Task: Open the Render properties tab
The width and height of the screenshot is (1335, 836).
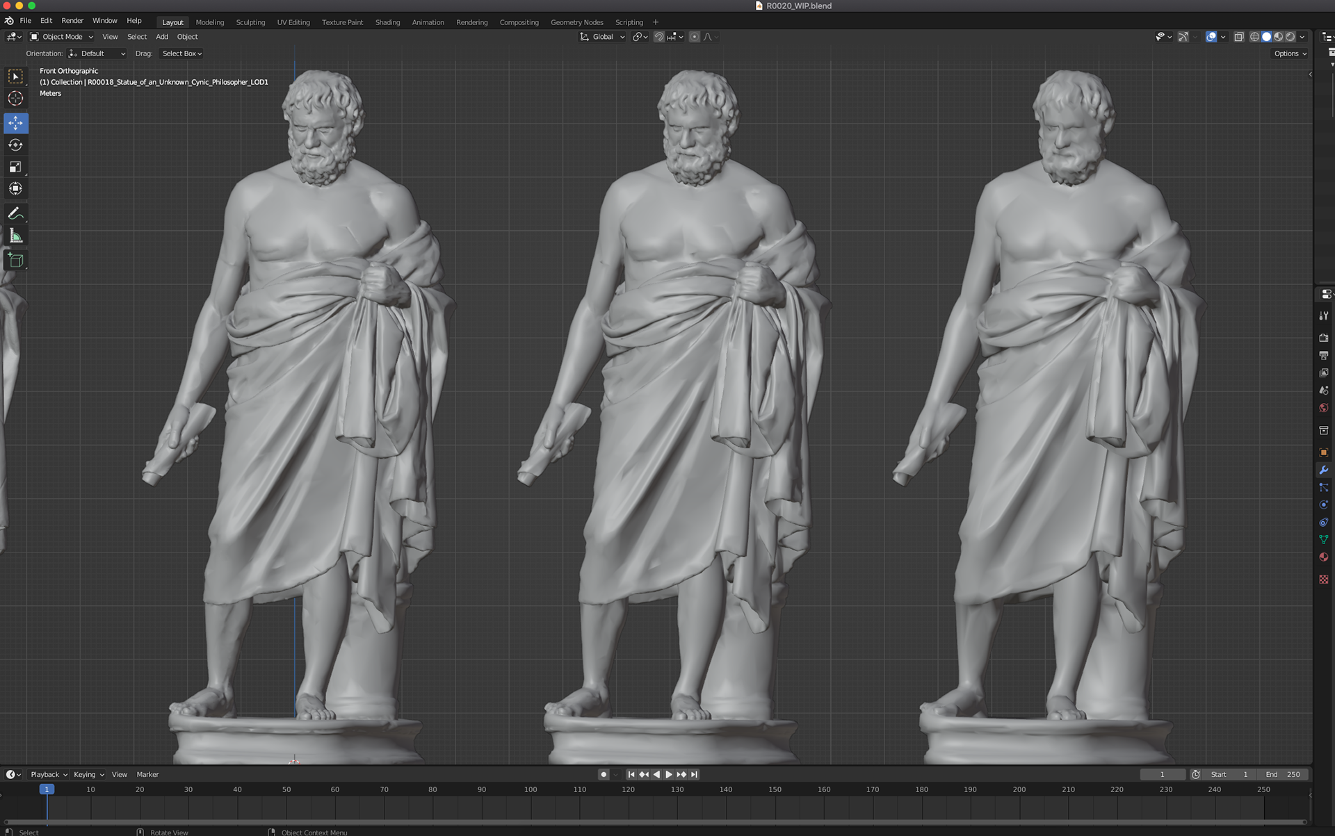Action: (x=1324, y=338)
